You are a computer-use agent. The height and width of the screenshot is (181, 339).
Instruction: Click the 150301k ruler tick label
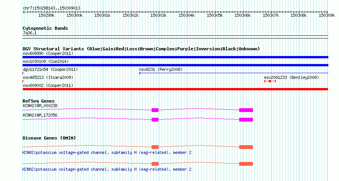pos(102,15)
